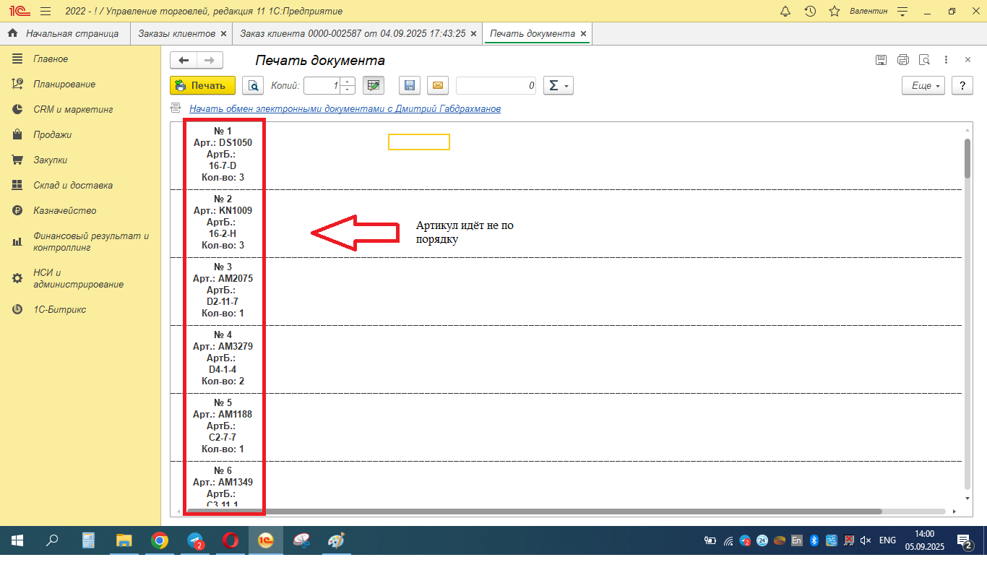Toggle the document editing mode button
This screenshot has height=578, width=987.
373,85
